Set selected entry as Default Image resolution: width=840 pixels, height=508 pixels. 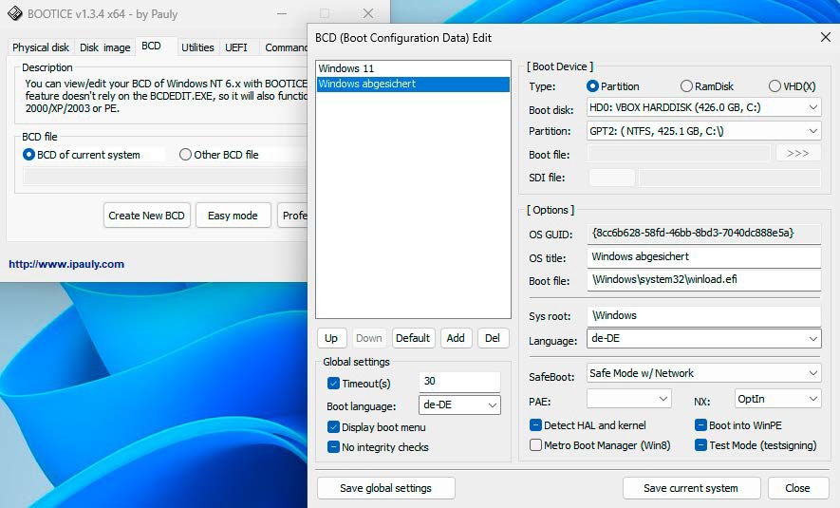(x=413, y=338)
